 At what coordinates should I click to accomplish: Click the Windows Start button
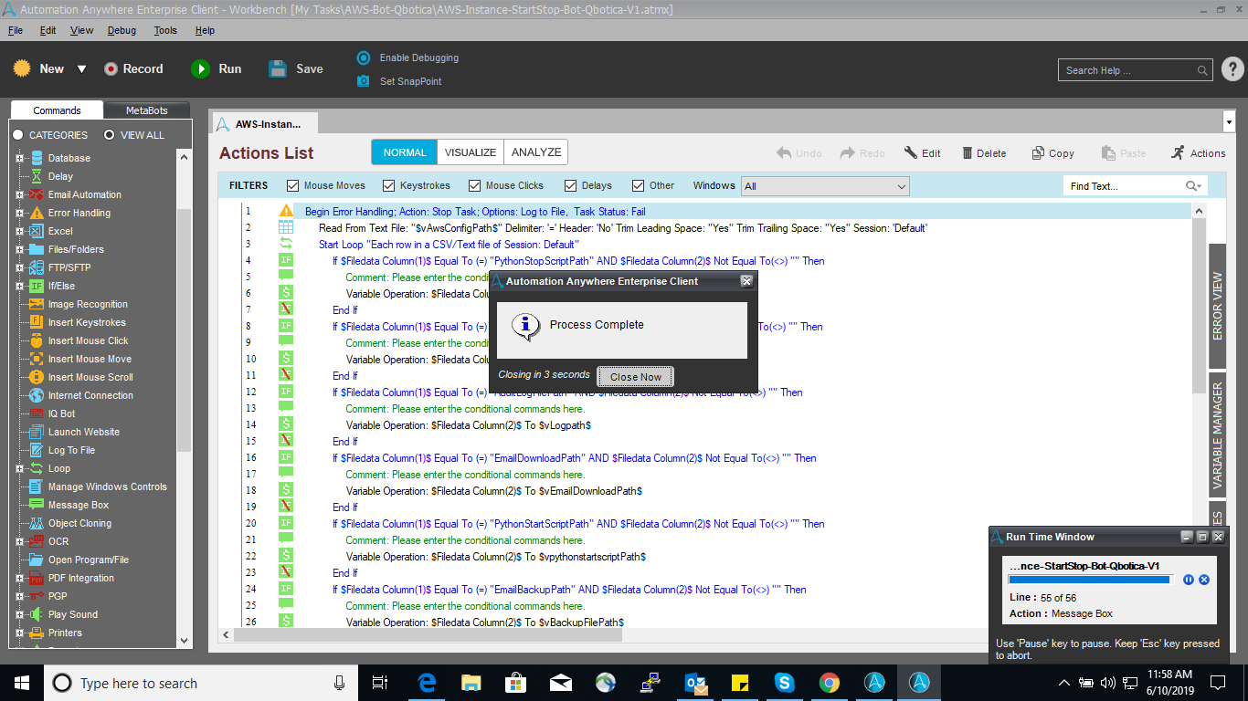(x=22, y=682)
